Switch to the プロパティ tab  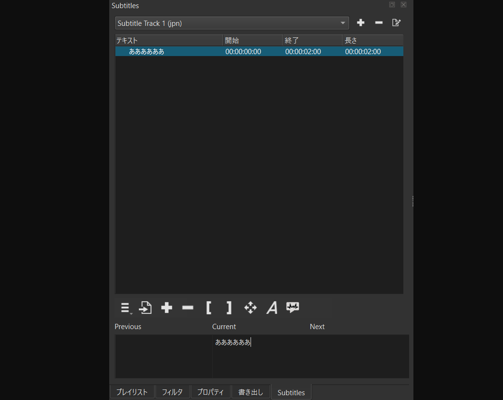point(210,392)
